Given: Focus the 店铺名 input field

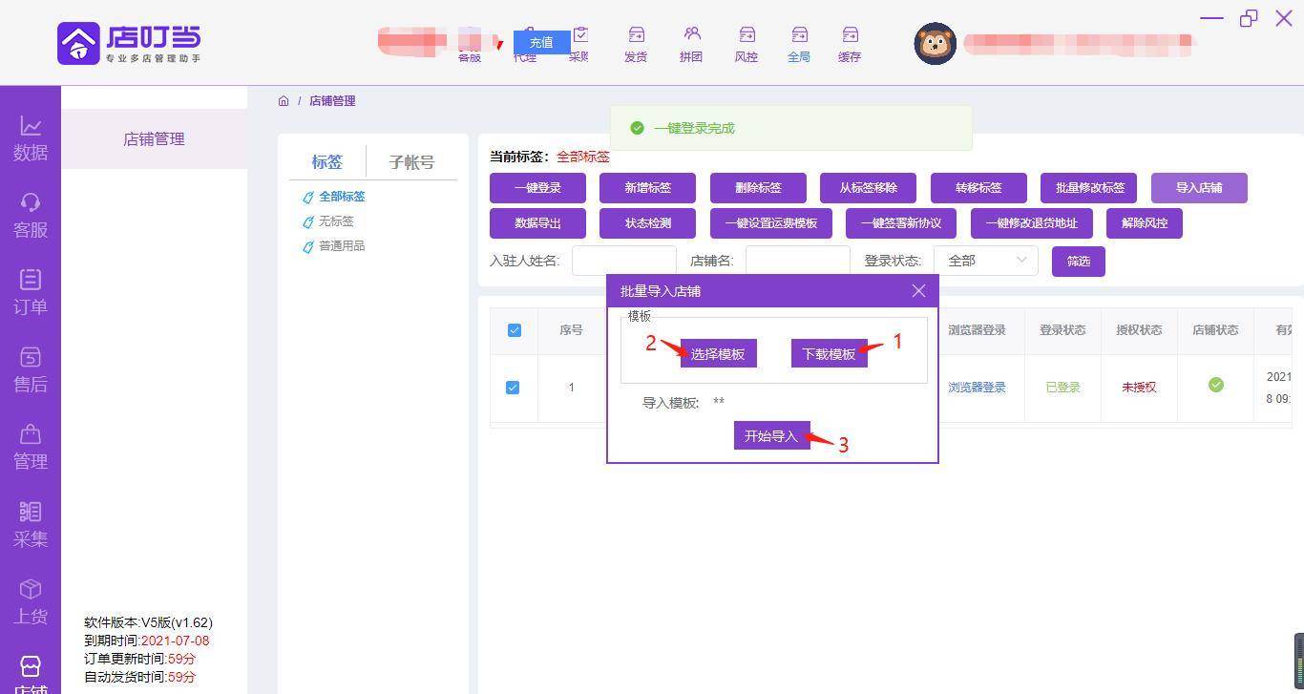Looking at the screenshot, I should 798,261.
